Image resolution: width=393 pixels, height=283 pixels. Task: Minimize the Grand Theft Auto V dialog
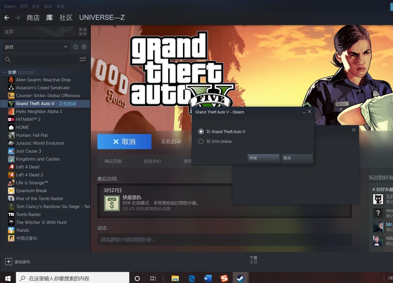[304, 112]
